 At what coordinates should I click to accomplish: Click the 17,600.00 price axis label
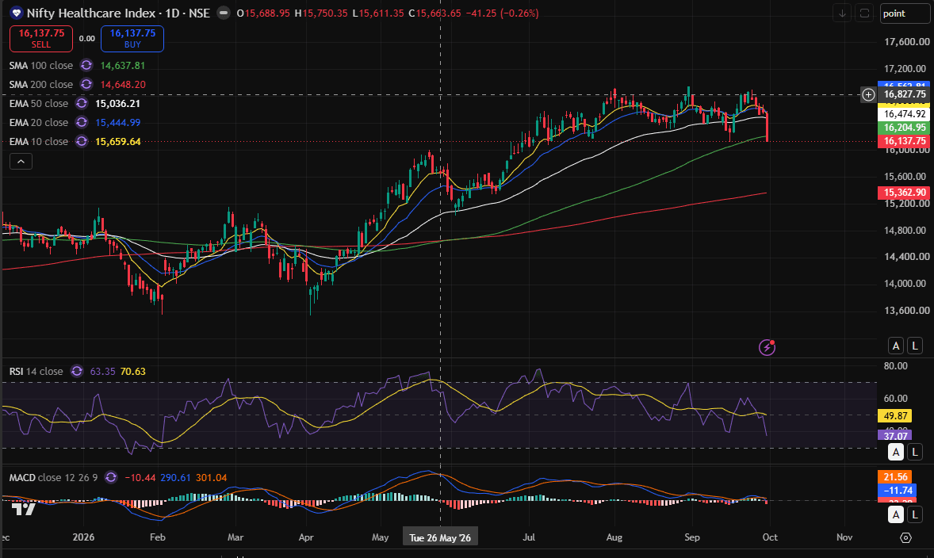(x=906, y=42)
